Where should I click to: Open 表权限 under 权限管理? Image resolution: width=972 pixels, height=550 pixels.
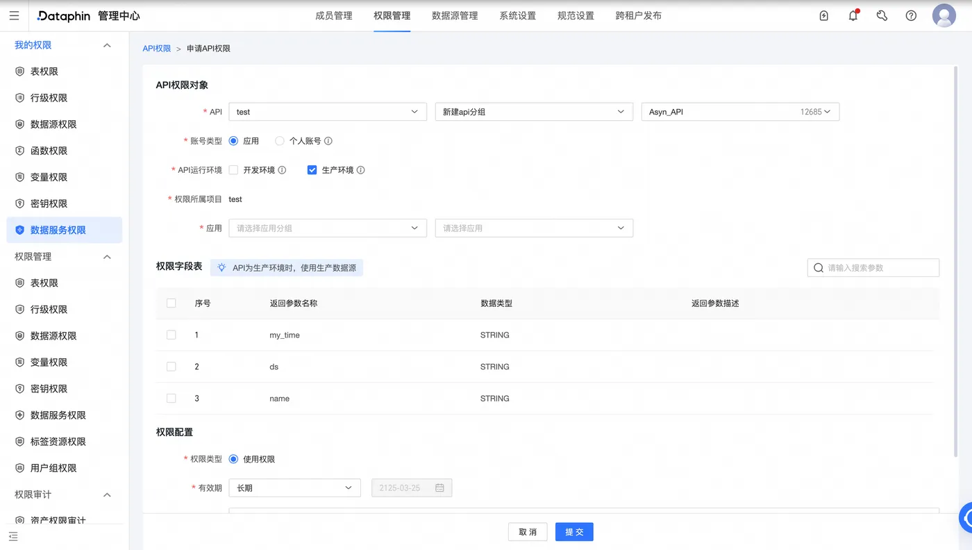pos(64,283)
